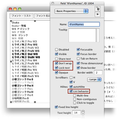Open the Basic Properties dropdown

(71, 11)
